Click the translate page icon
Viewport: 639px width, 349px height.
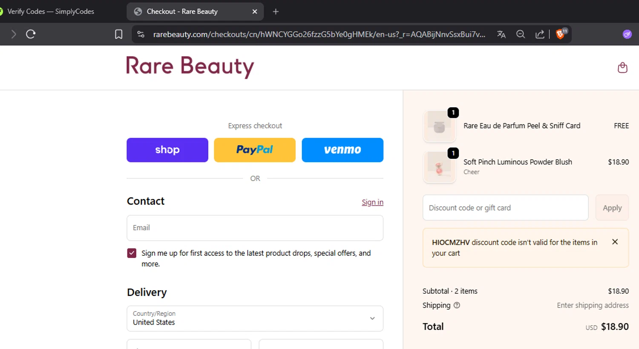click(x=501, y=34)
